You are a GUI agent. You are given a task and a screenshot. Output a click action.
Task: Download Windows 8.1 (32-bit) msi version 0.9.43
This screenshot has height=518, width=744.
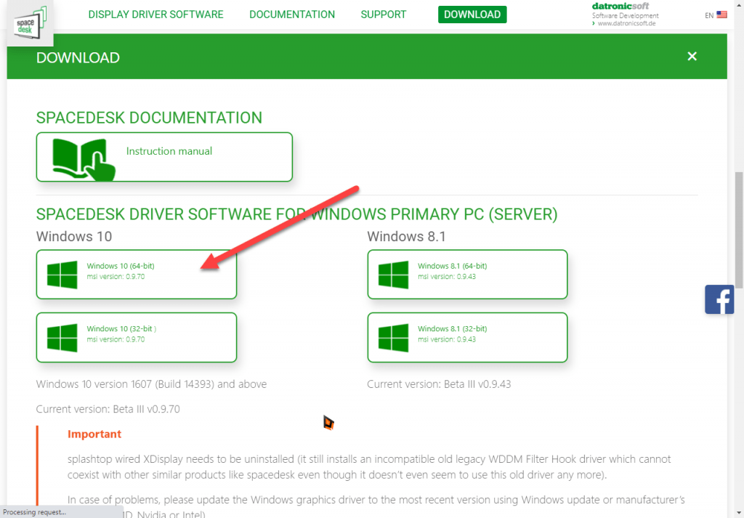[x=467, y=337]
